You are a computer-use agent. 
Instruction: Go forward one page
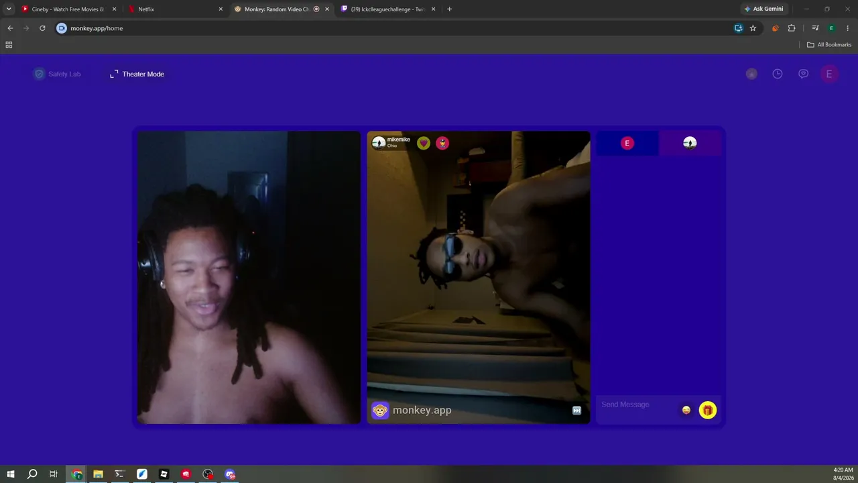click(x=26, y=28)
